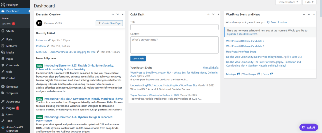Image resolution: width=322 pixels, height=133 pixels.
Task: Open WordPress 6.8 Release Candidate 2 link
Action: tap(245, 41)
